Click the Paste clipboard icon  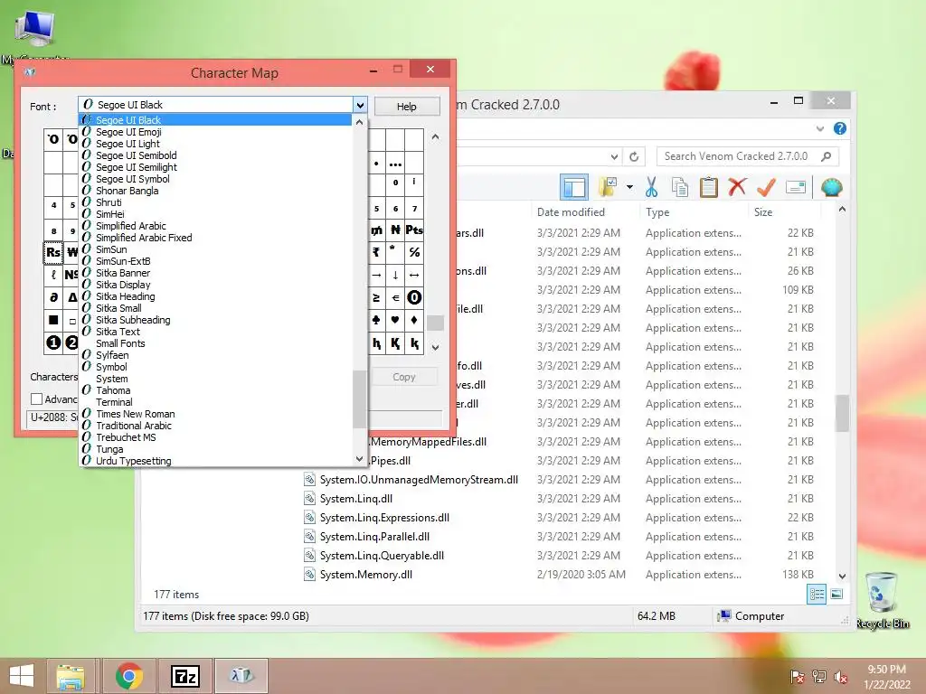(x=708, y=187)
